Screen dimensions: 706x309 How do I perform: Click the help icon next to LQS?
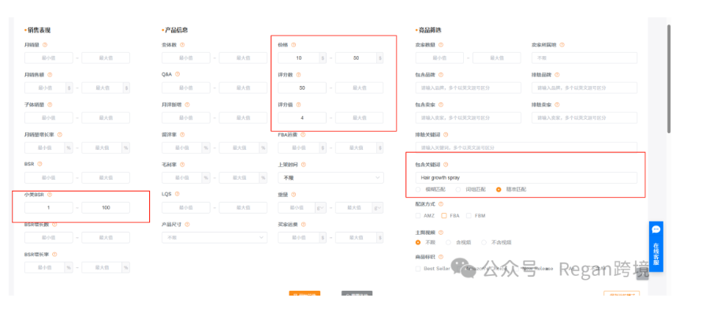click(177, 194)
